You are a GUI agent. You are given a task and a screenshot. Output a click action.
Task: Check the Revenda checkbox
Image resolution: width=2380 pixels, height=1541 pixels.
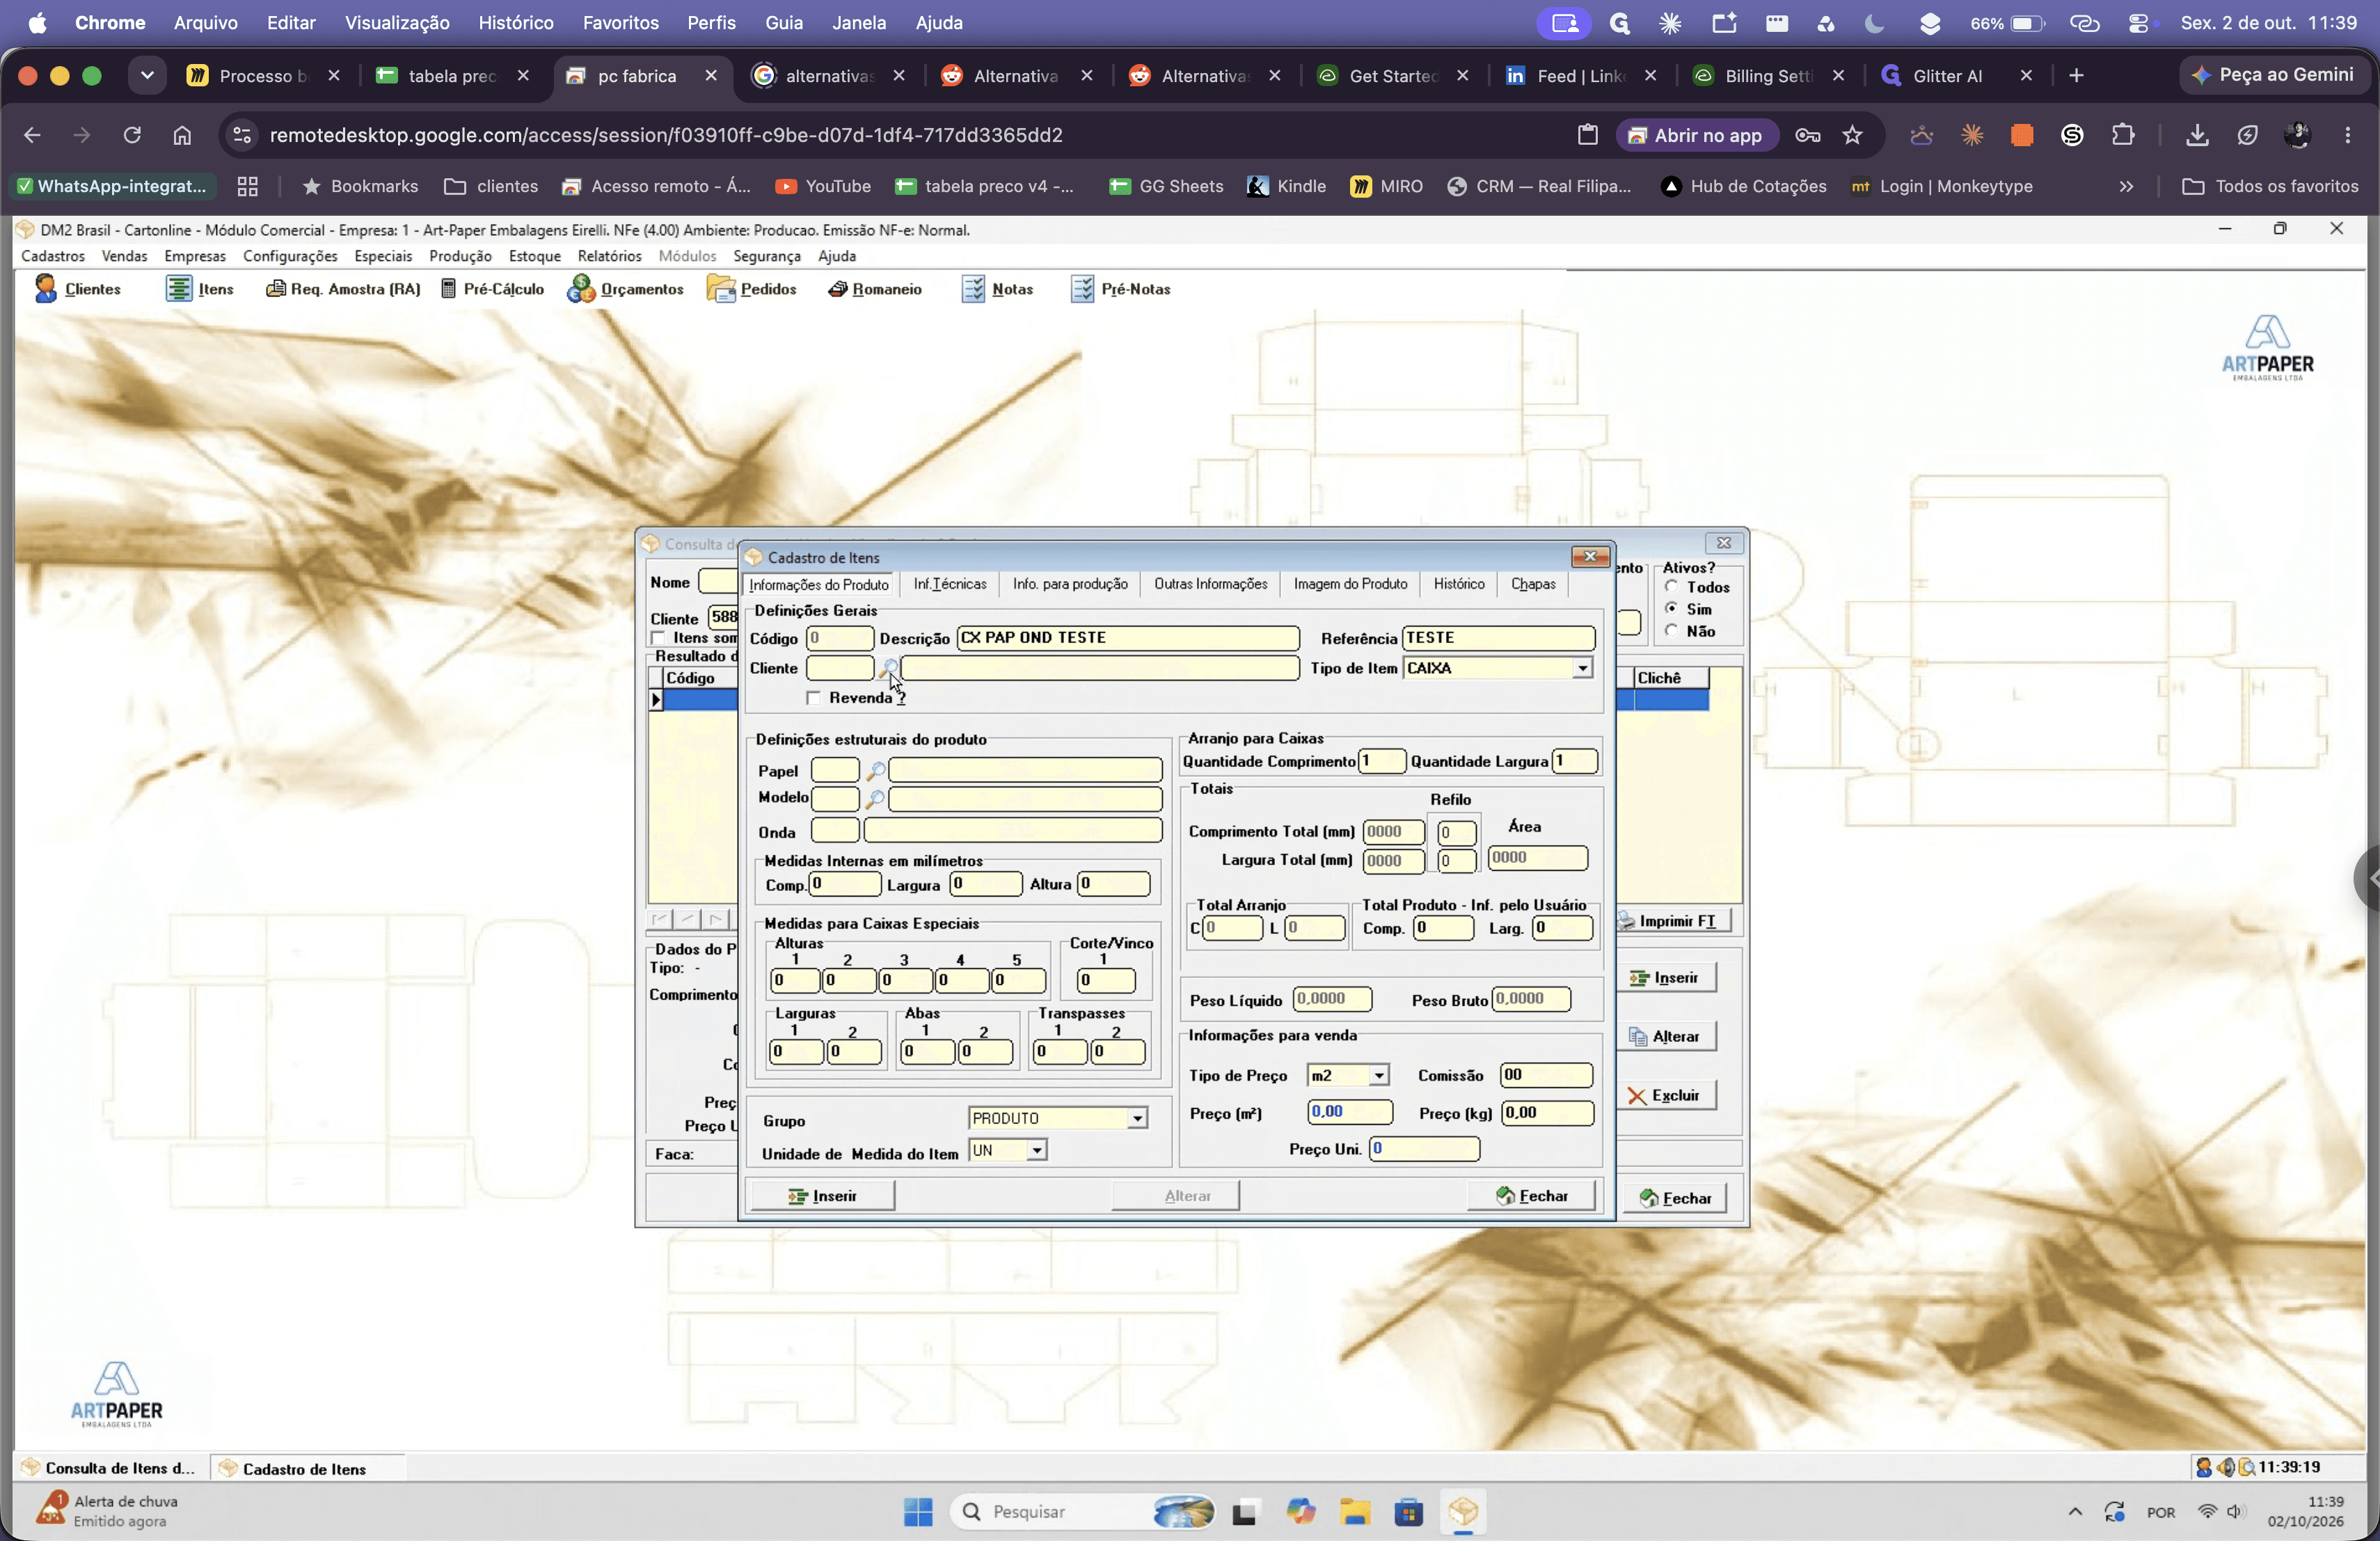pyautogui.click(x=813, y=698)
